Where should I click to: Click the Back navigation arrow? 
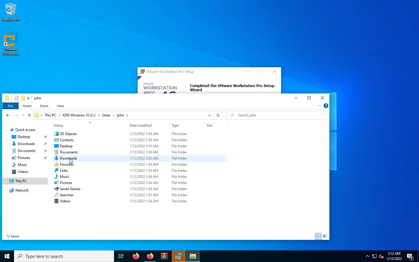(x=8, y=115)
